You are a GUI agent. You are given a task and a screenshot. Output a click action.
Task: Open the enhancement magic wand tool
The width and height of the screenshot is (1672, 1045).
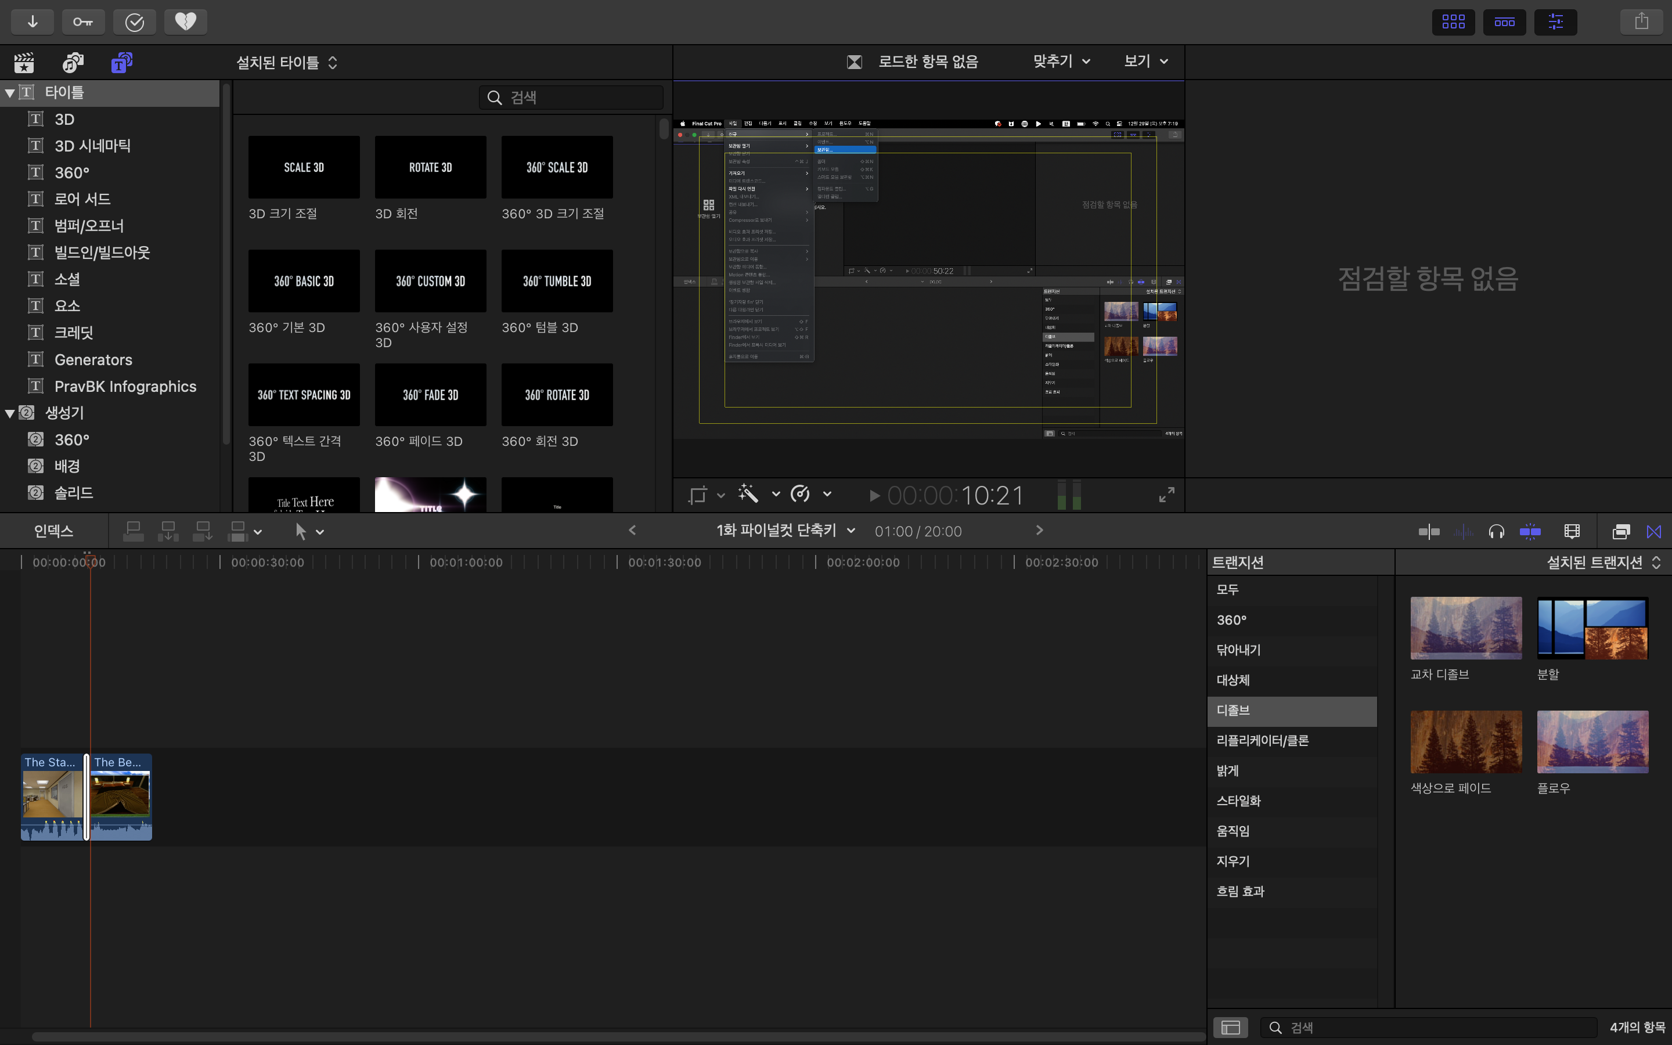click(x=748, y=494)
